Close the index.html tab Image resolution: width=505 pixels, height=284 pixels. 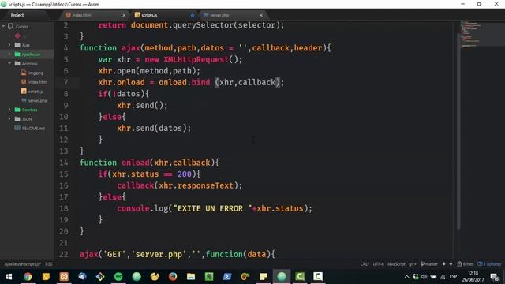[x=124, y=15]
